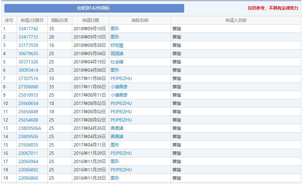The width and height of the screenshot is (302, 184).
Task: Open registration number 30371326
Action: pos(28,62)
